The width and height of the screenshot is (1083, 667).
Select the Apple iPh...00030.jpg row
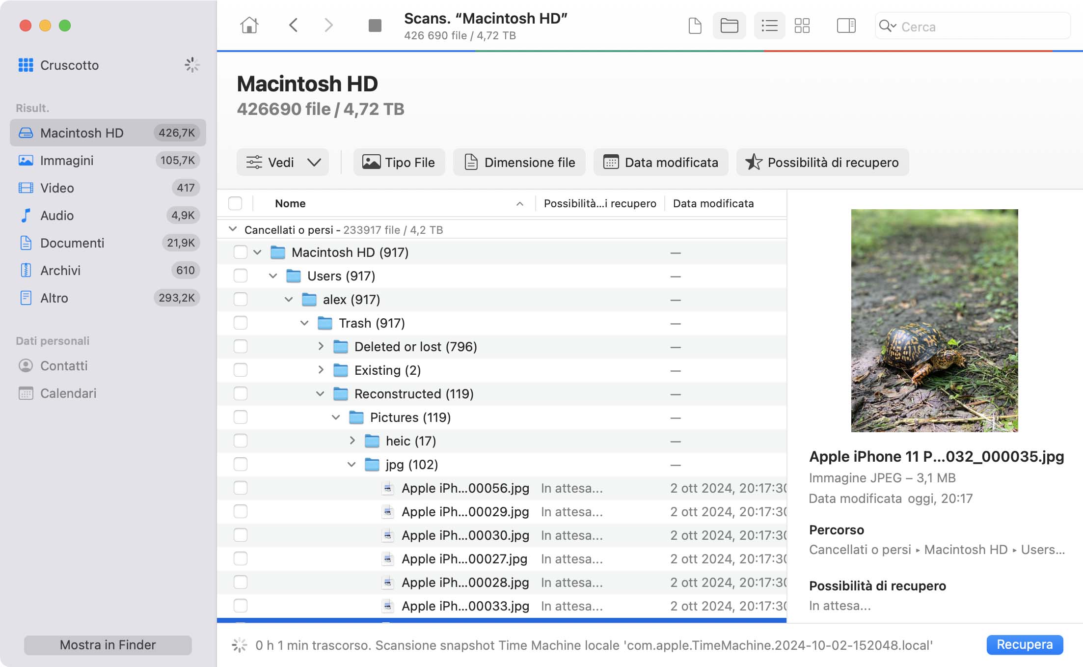pos(502,535)
